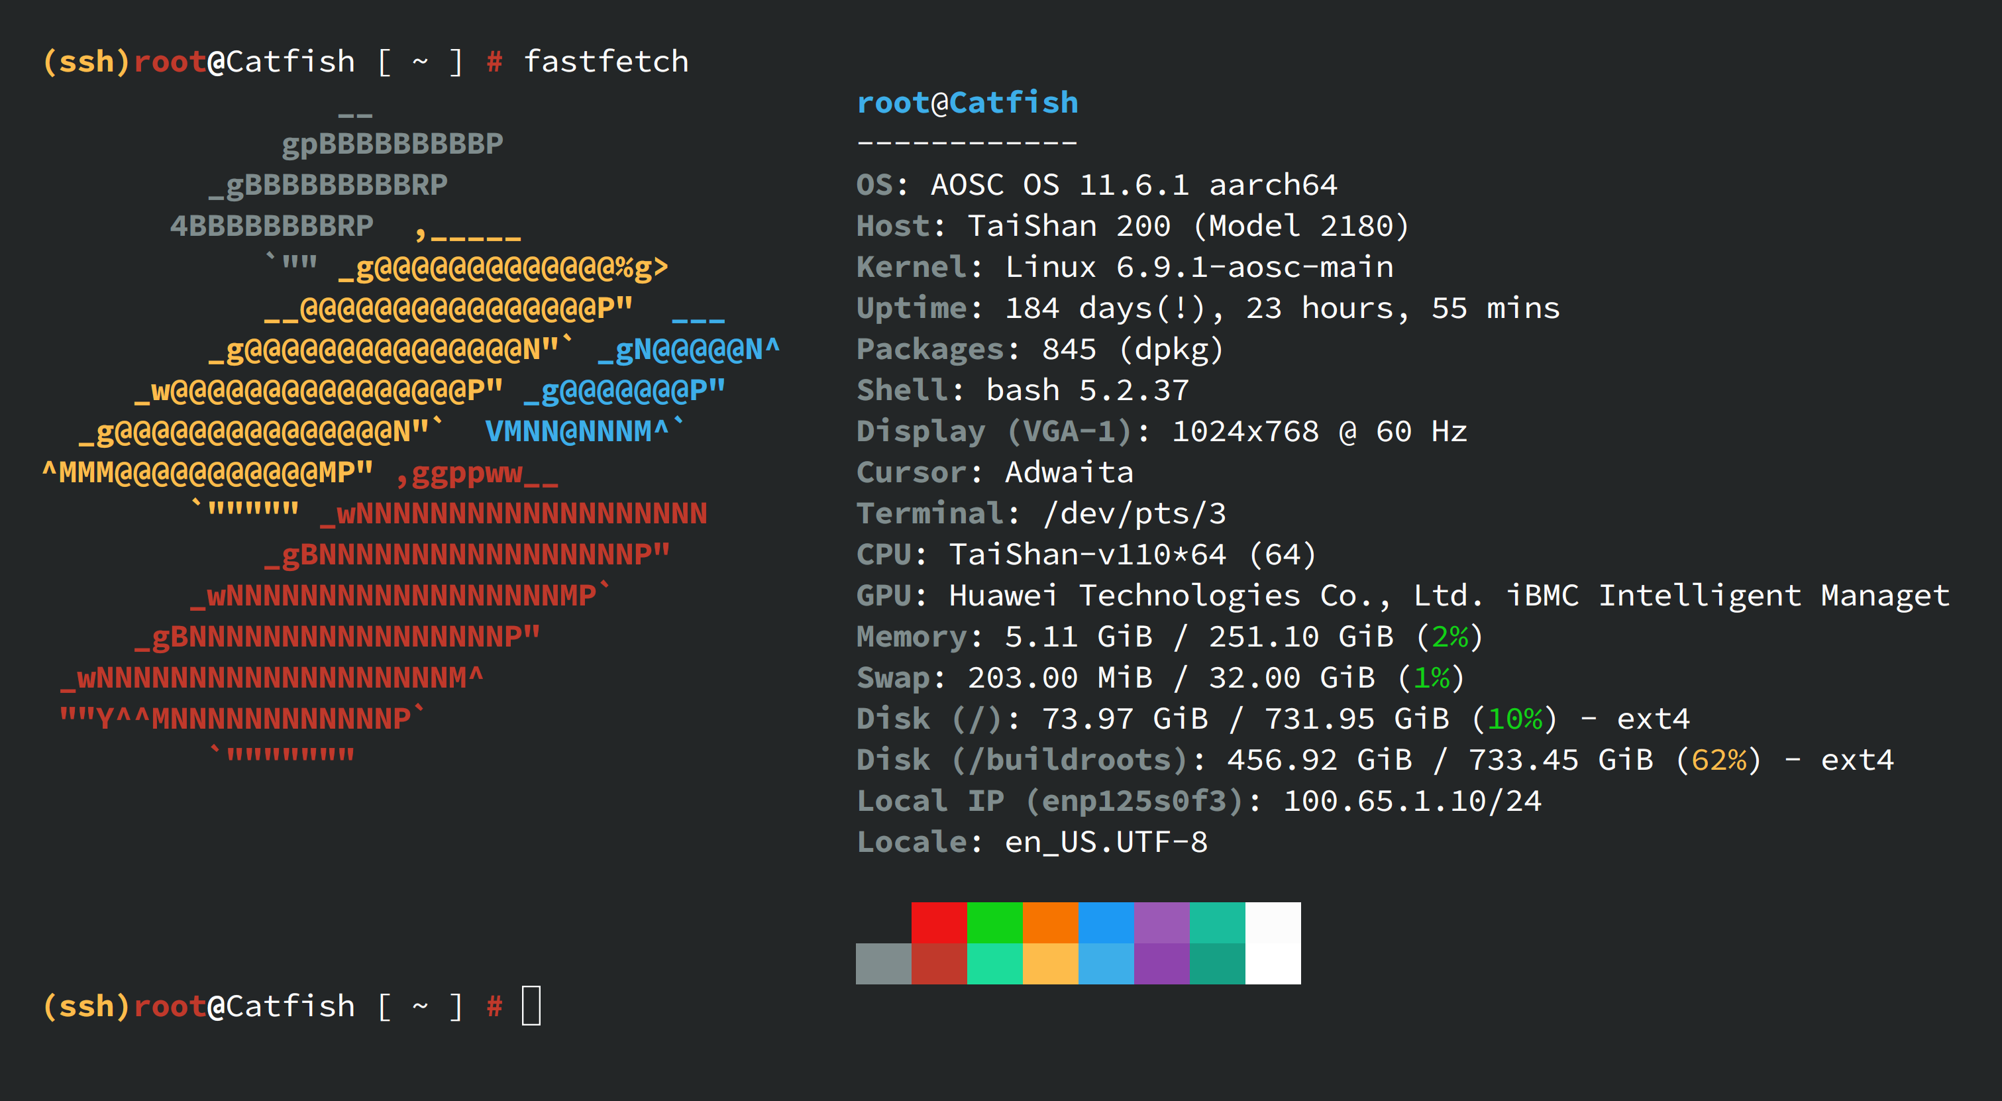Click the bright green color swatch
2002x1101 pixels.
[x=994, y=922]
